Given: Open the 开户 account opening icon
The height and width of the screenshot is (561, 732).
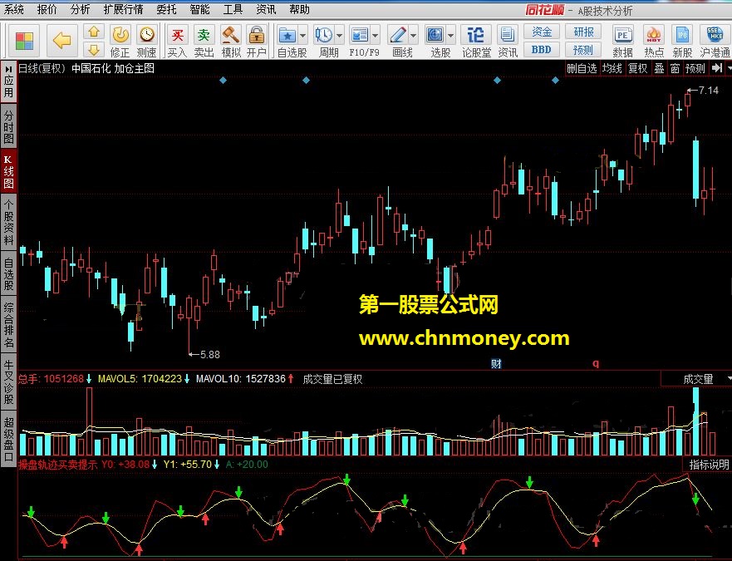Looking at the screenshot, I should pos(256,40).
